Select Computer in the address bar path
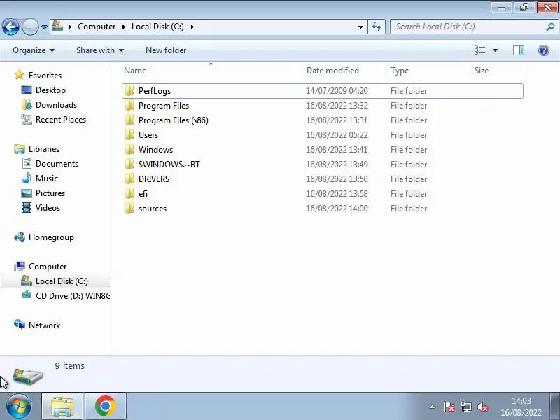This screenshot has width=560, height=420. pos(97,27)
